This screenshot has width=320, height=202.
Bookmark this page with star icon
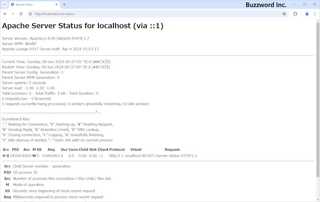pos(284,14)
